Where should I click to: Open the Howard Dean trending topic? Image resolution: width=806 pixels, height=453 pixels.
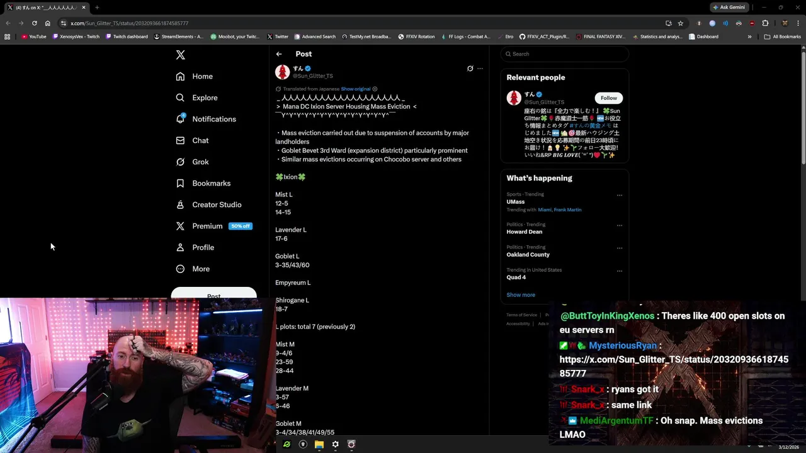[524, 232]
